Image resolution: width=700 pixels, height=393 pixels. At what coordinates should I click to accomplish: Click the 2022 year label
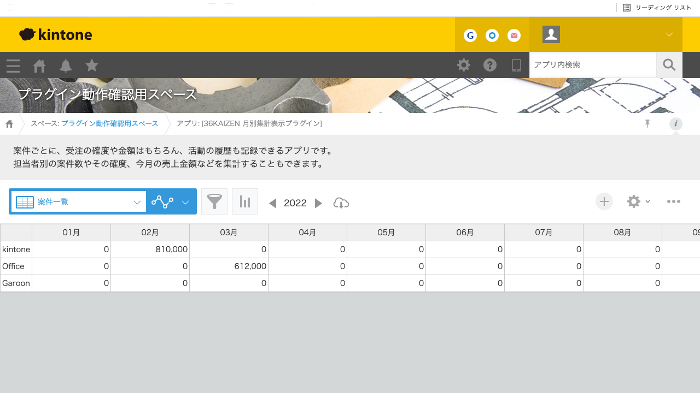(x=295, y=203)
